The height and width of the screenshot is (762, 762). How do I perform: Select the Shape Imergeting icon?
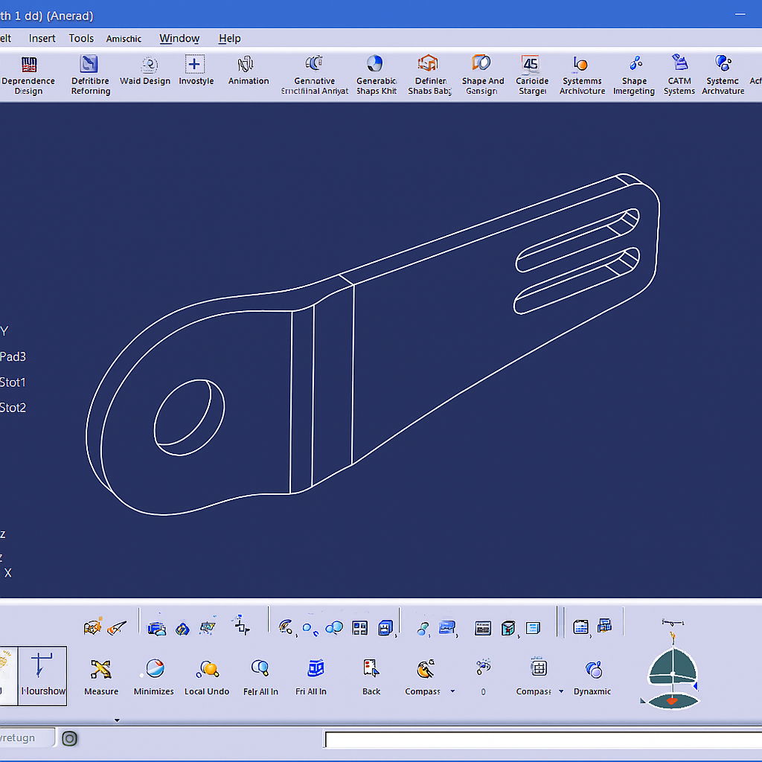pyautogui.click(x=635, y=63)
